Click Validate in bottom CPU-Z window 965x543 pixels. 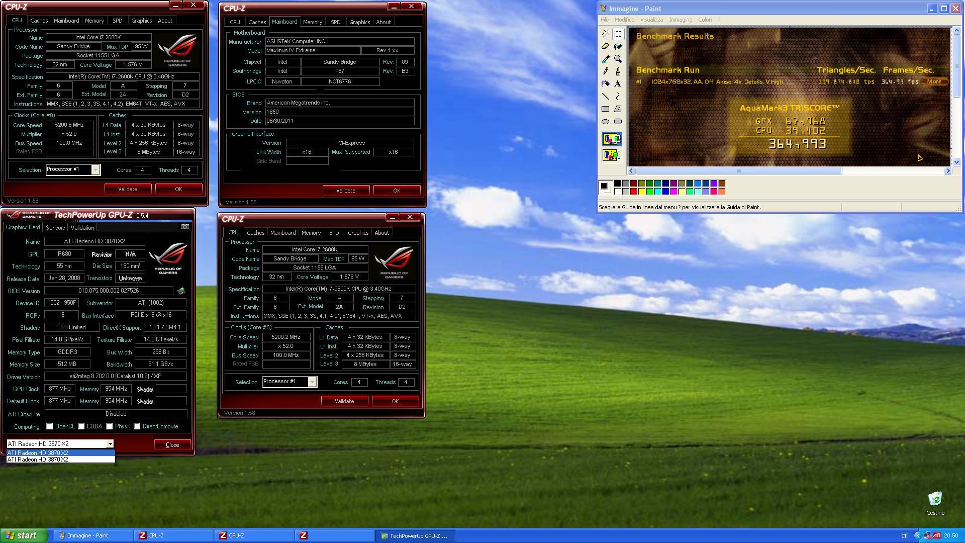pyautogui.click(x=344, y=401)
